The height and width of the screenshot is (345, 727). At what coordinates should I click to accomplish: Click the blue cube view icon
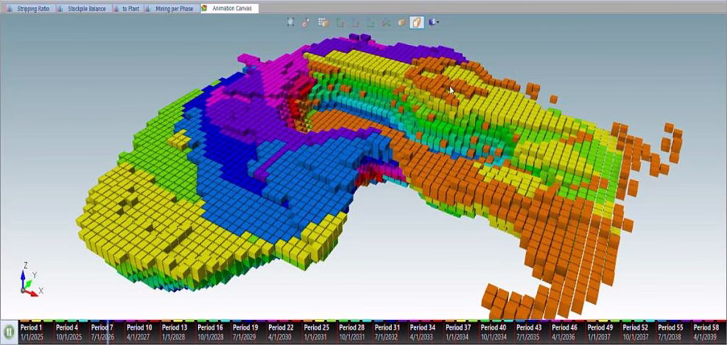click(x=432, y=22)
